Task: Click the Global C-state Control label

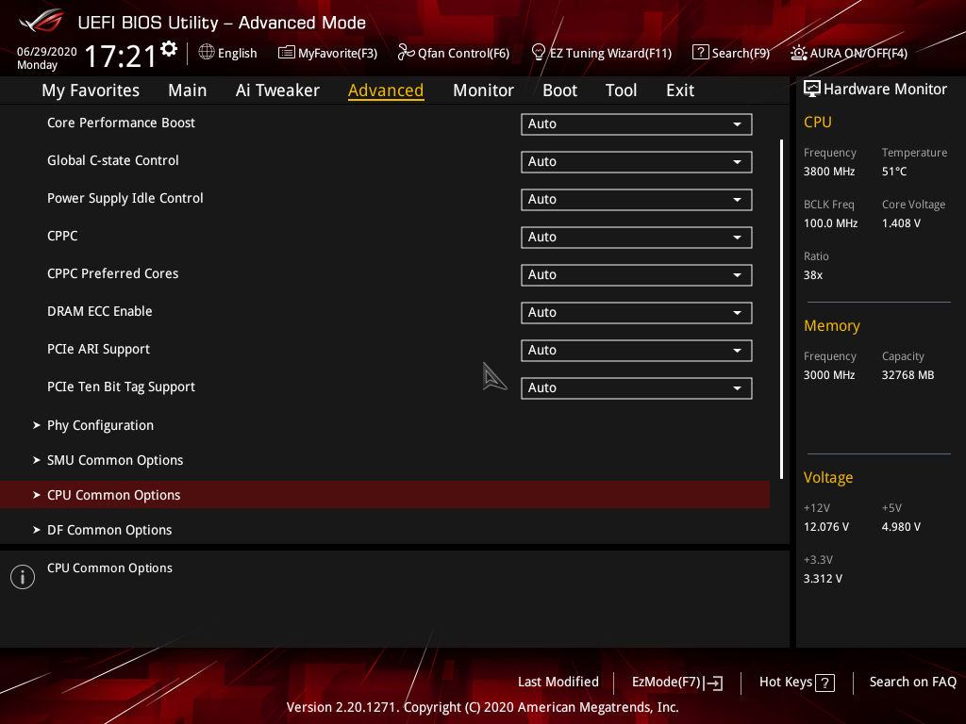Action: 113,160
